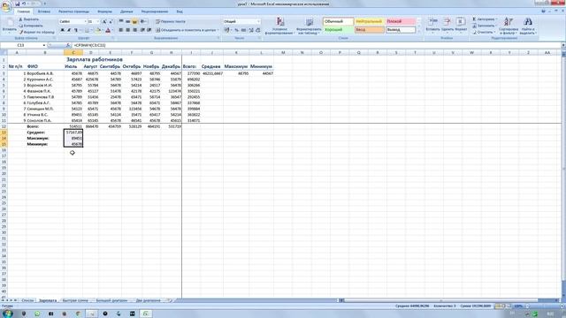Viewport: 566px width, 318px height.
Task: Switch to the Данные ribbon tab
Action: 126,11
